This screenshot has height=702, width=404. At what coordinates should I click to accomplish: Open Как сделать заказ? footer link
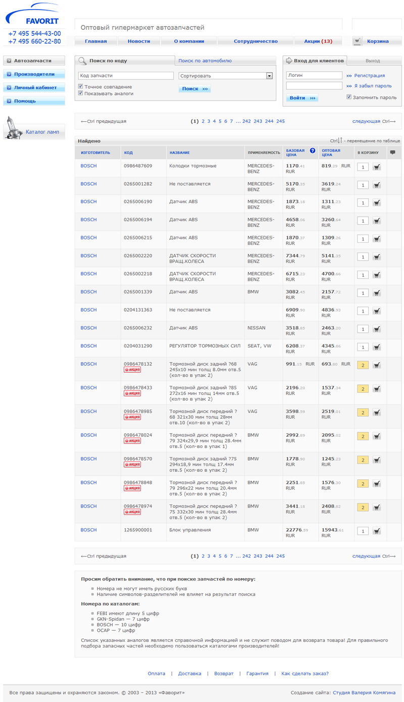coord(305,673)
